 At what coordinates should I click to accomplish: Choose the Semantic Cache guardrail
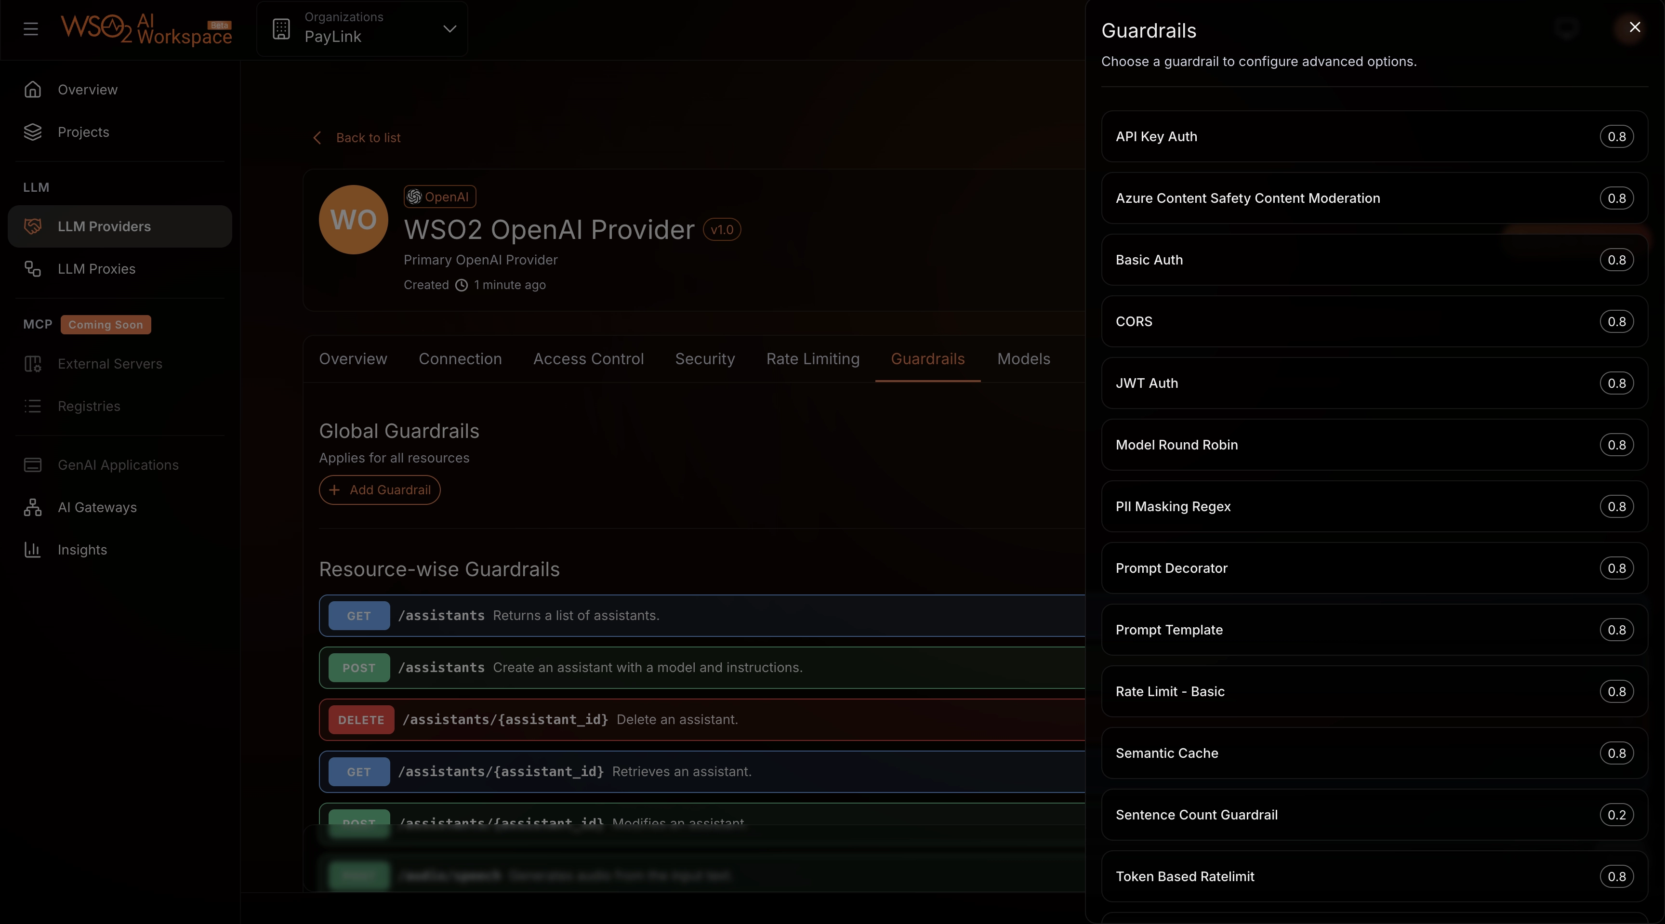[1374, 753]
